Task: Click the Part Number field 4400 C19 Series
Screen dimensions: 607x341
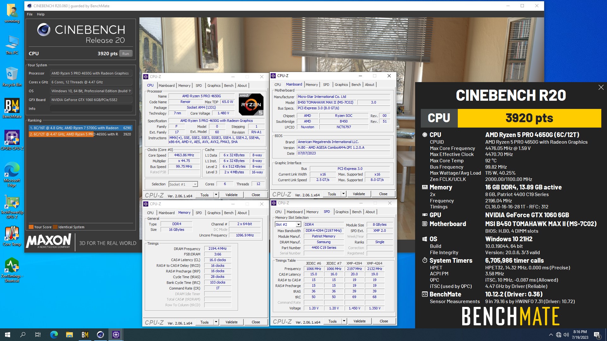Action: [x=324, y=248]
